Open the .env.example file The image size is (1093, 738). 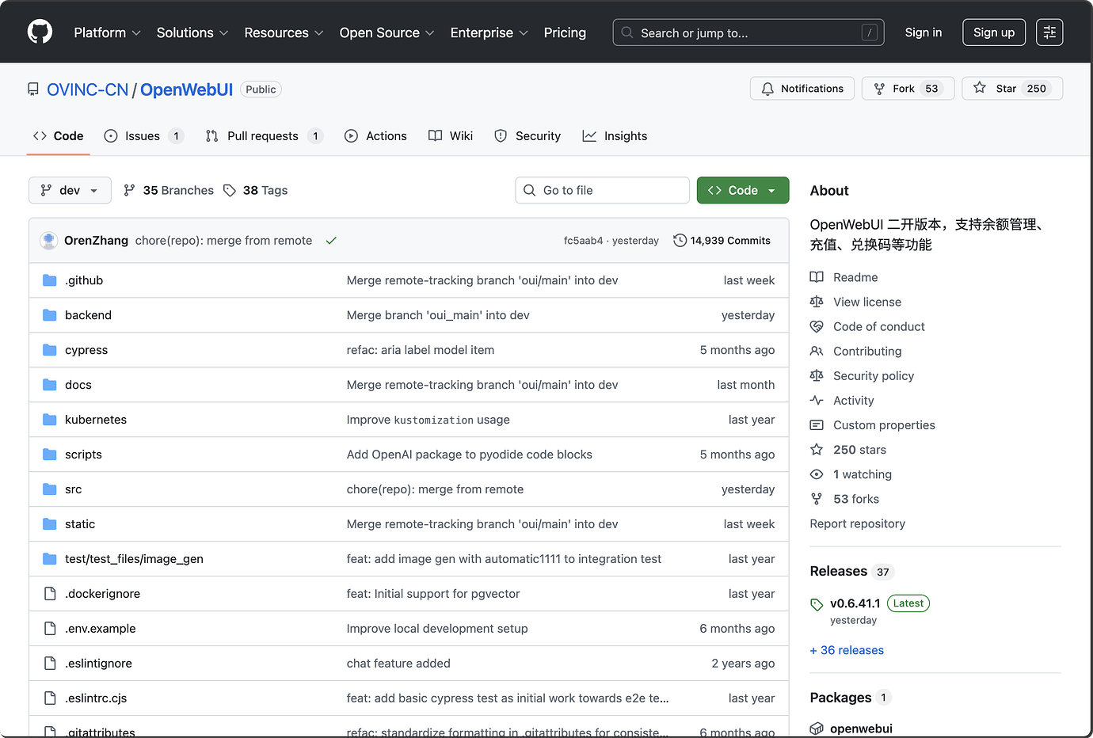tap(101, 629)
